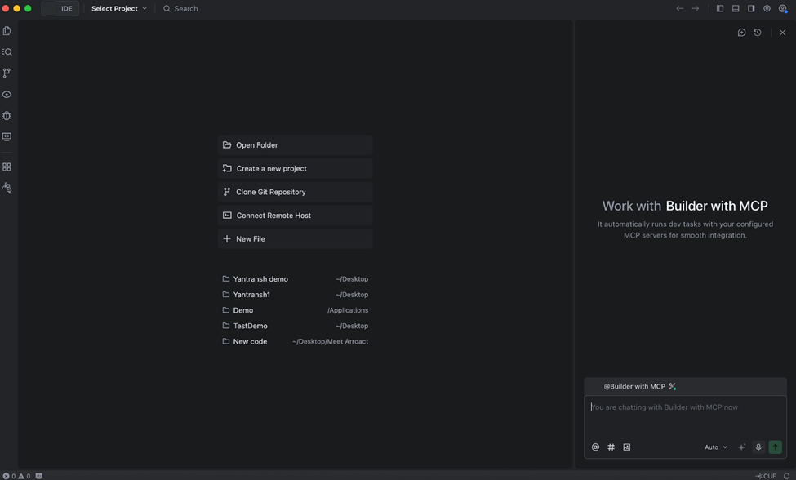This screenshot has width=796, height=480.
Task: Click the eye icon in the sidebar
Action: (x=7, y=95)
